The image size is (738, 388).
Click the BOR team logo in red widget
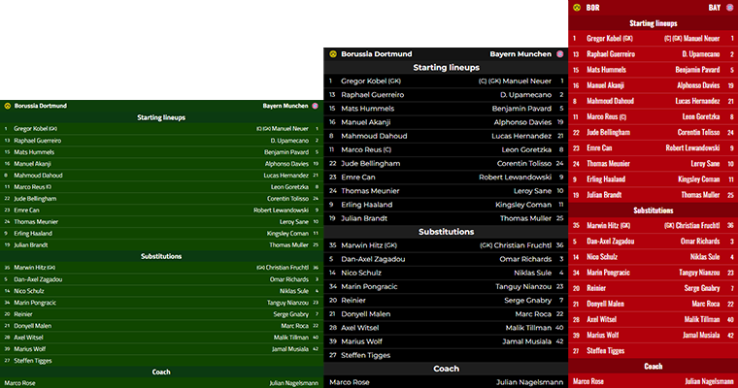pyautogui.click(x=577, y=7)
